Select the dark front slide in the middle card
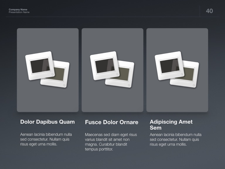 [104, 65]
